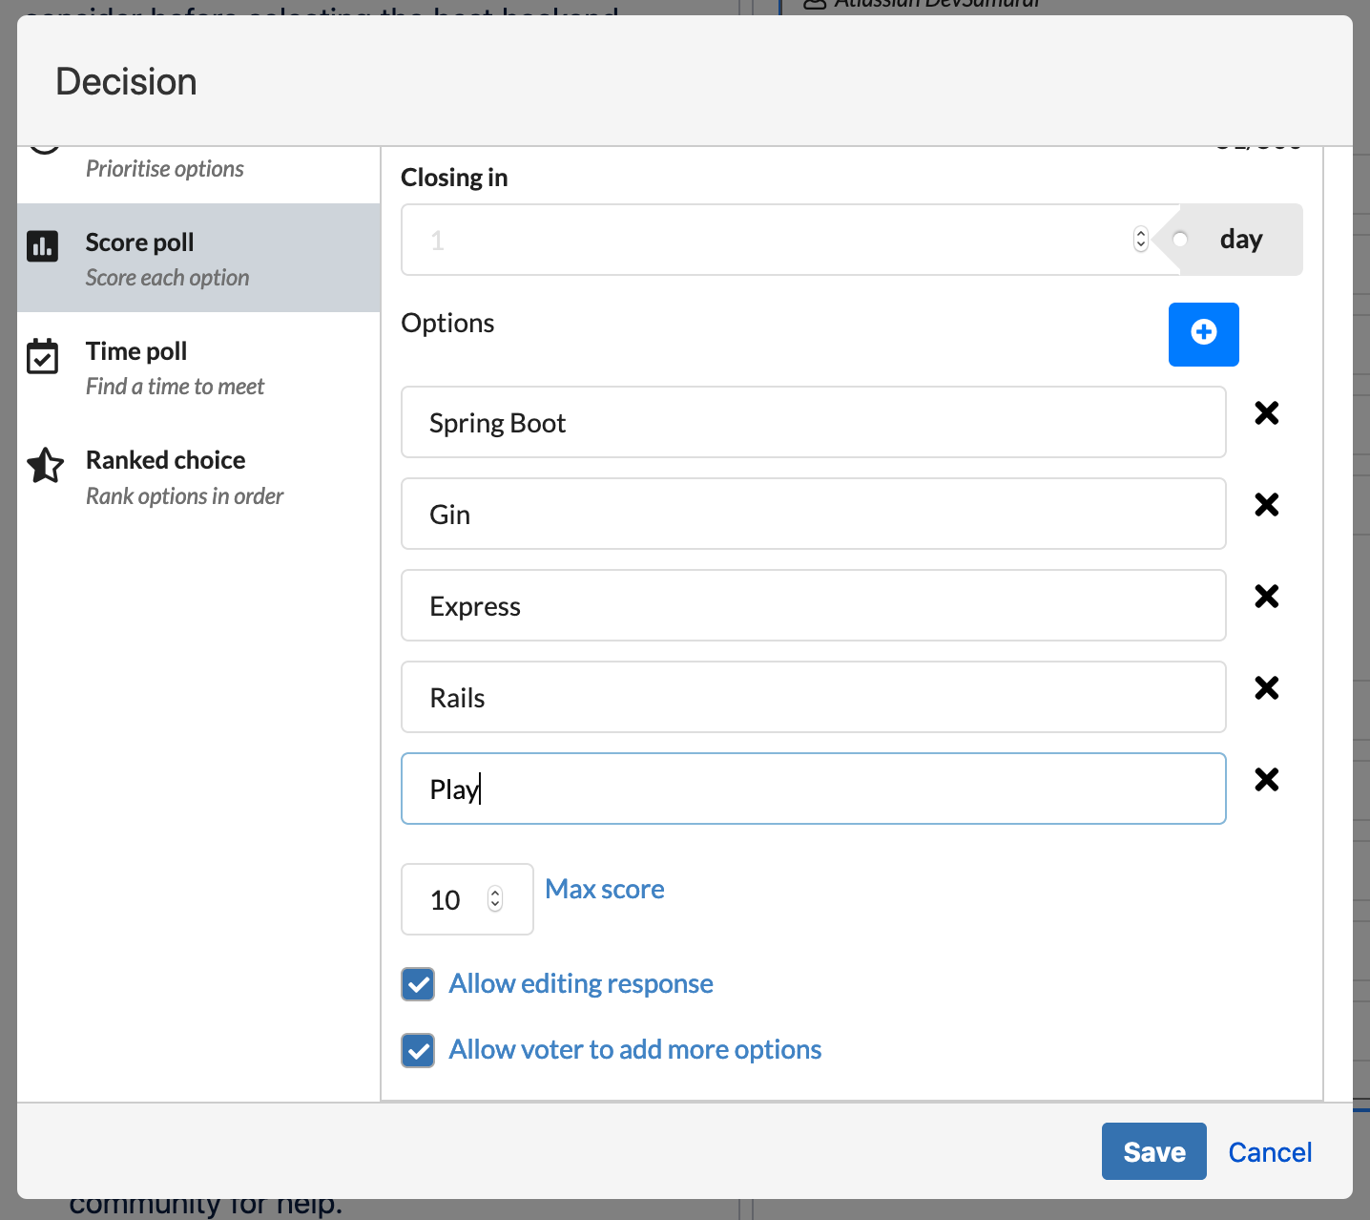
Task: Delete the Rails option
Action: (1266, 688)
